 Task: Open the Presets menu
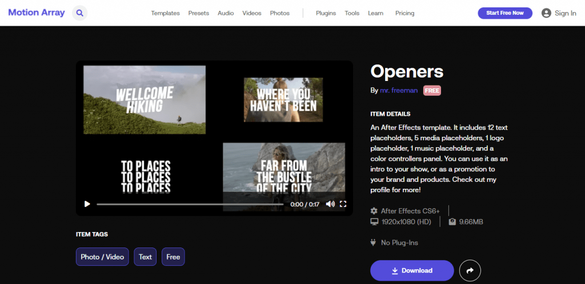coord(199,13)
